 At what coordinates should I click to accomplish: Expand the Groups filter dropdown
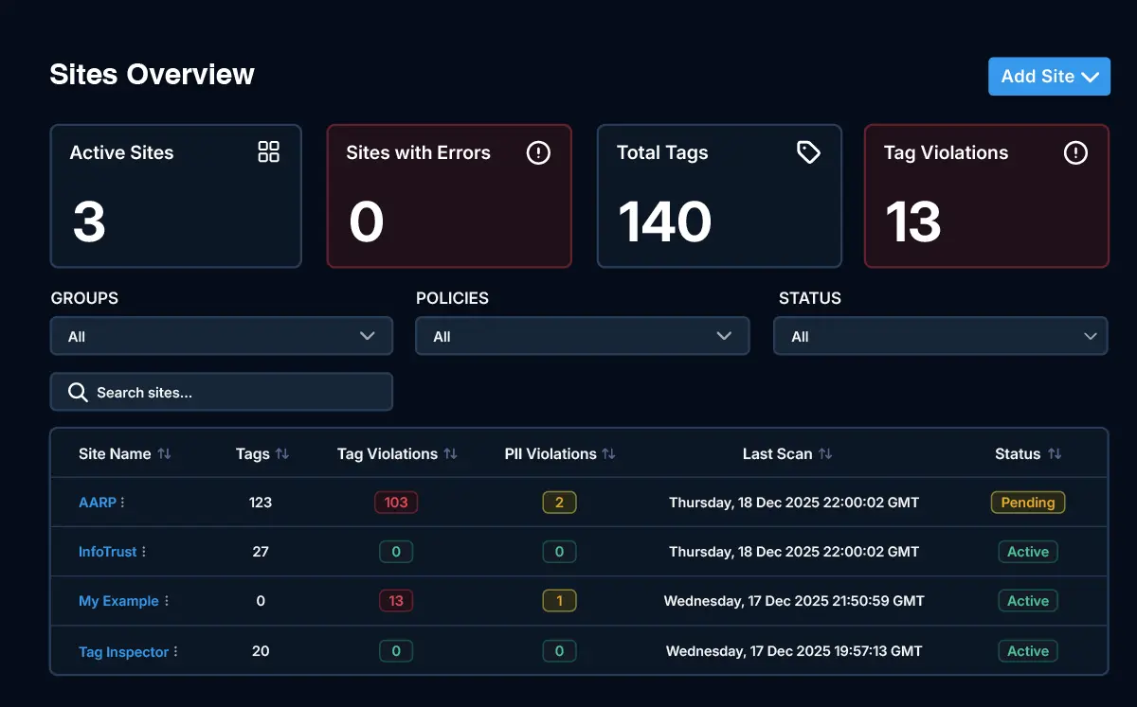pos(221,336)
